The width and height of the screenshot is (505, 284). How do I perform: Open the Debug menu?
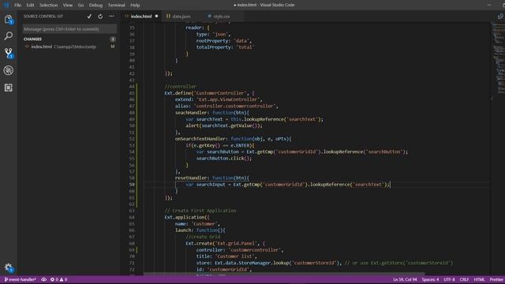click(95, 5)
